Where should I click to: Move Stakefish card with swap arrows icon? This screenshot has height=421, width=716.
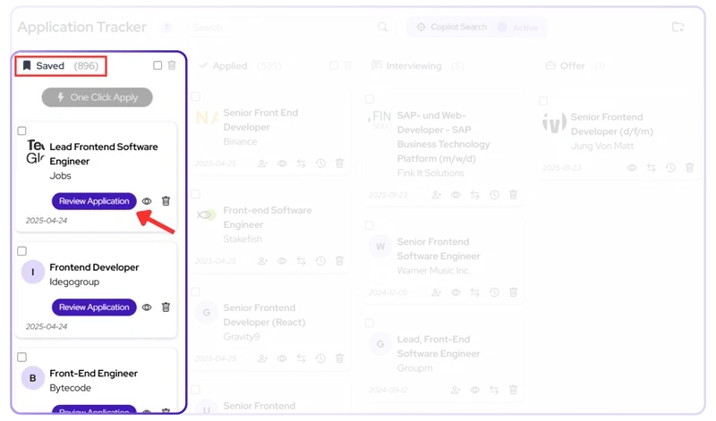click(302, 261)
